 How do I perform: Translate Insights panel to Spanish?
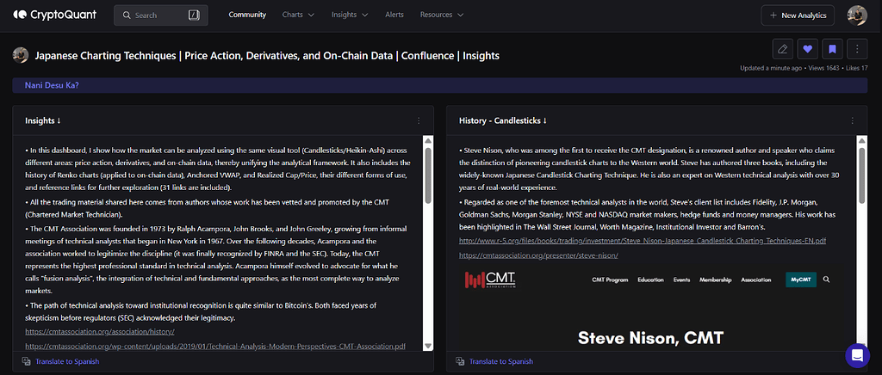click(x=67, y=361)
